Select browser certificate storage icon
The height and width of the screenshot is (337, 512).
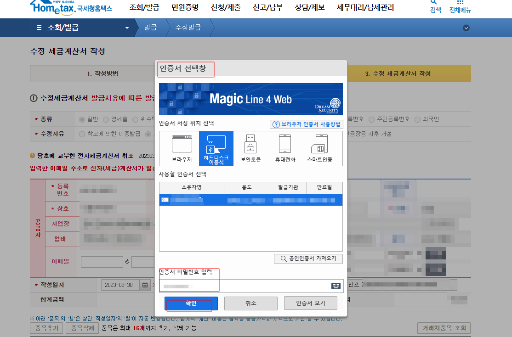[182, 148]
